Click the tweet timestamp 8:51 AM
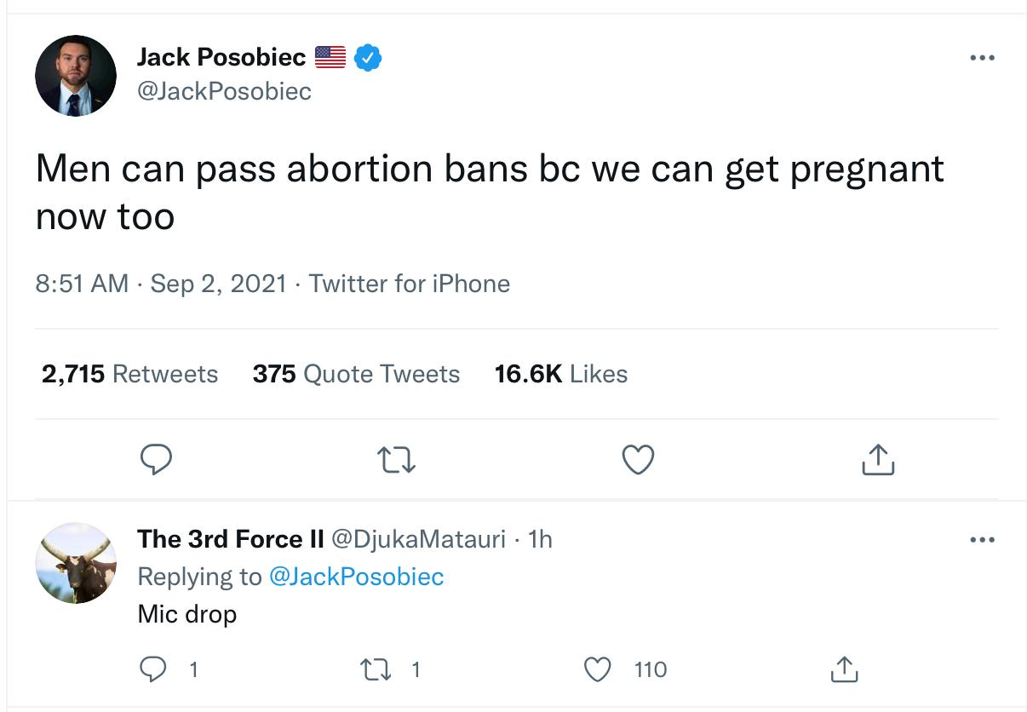The image size is (1027, 712). coord(82,284)
